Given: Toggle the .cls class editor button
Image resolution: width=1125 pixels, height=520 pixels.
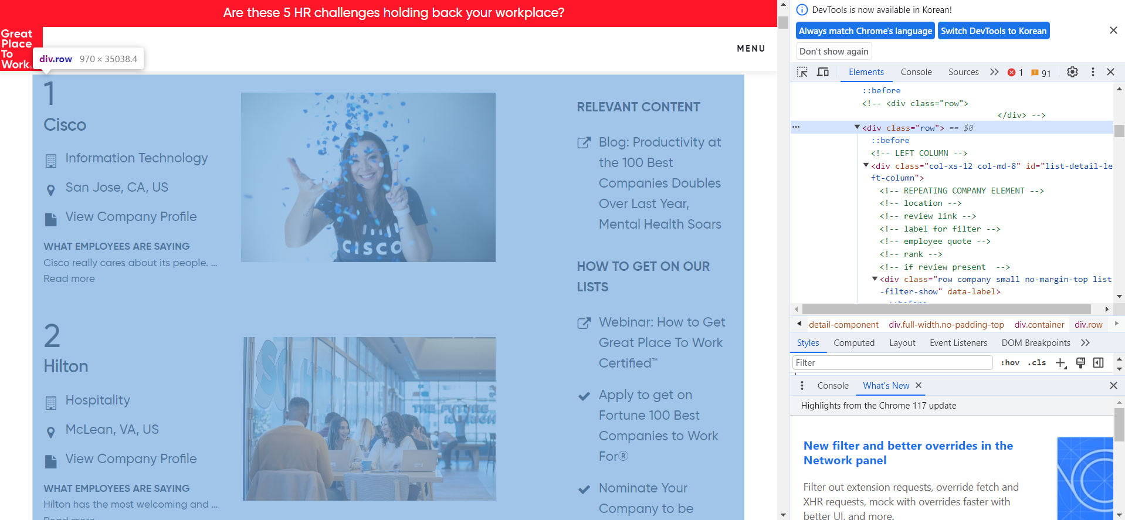Looking at the screenshot, I should 1037,363.
